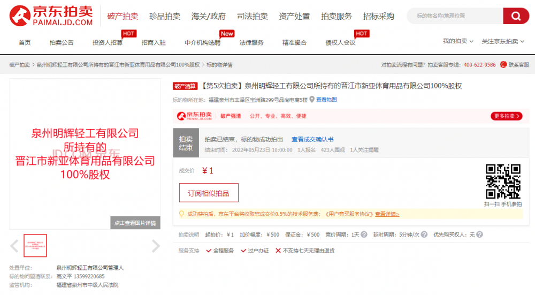Click next image arrow in gallery

tap(156, 246)
